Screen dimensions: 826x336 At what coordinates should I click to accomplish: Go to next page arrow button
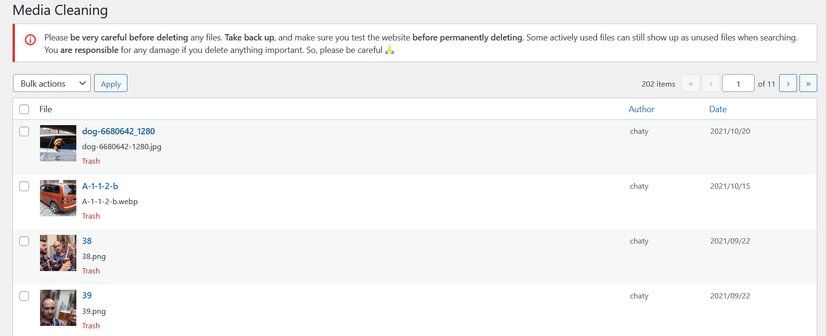click(788, 83)
